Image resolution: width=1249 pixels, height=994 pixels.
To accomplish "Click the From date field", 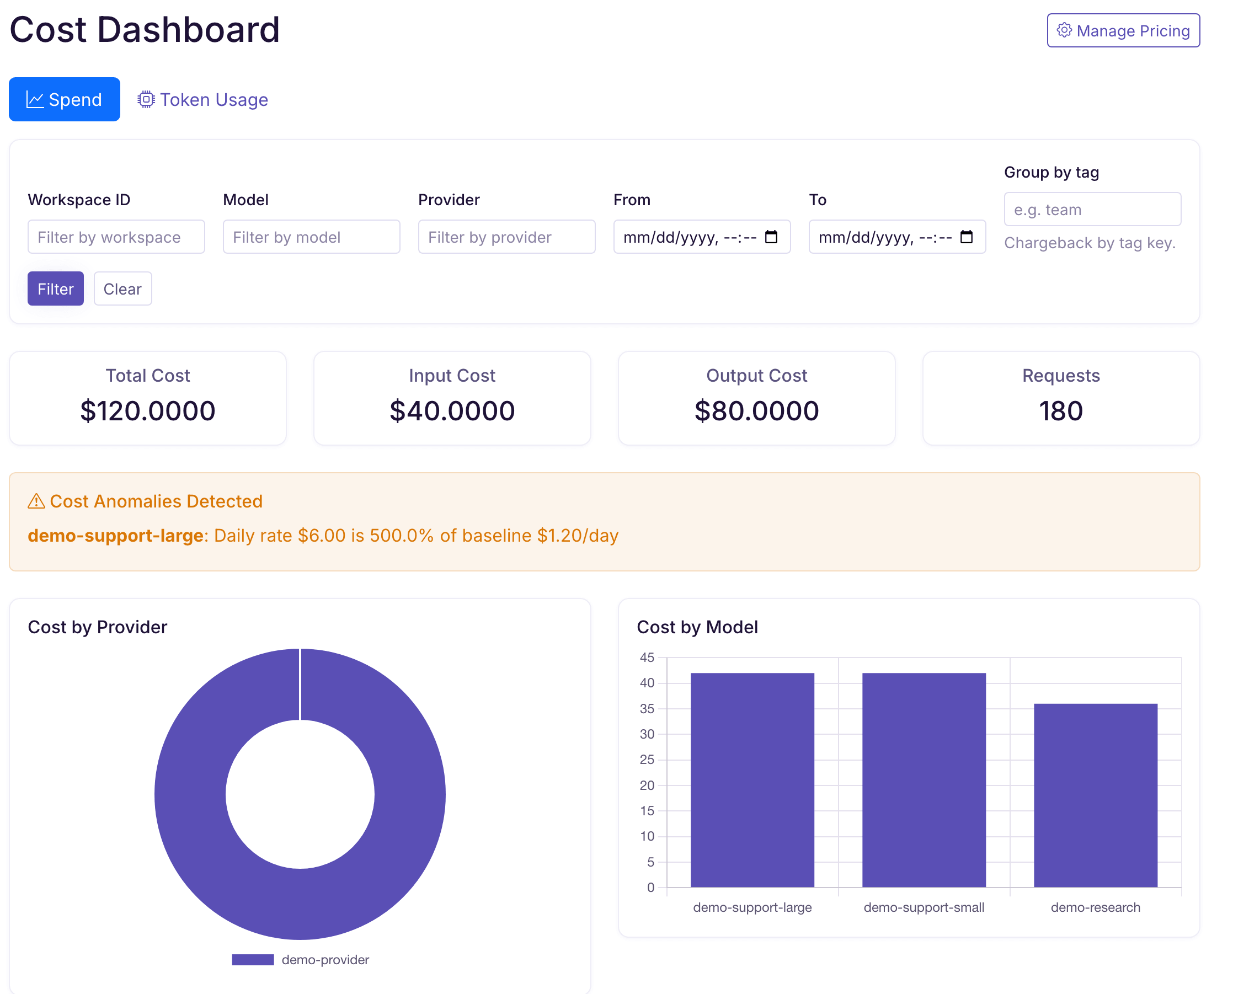I will click(702, 236).
